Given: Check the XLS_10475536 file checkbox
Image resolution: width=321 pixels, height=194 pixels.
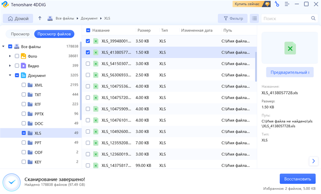Looking at the screenshot, I should click(88, 86).
